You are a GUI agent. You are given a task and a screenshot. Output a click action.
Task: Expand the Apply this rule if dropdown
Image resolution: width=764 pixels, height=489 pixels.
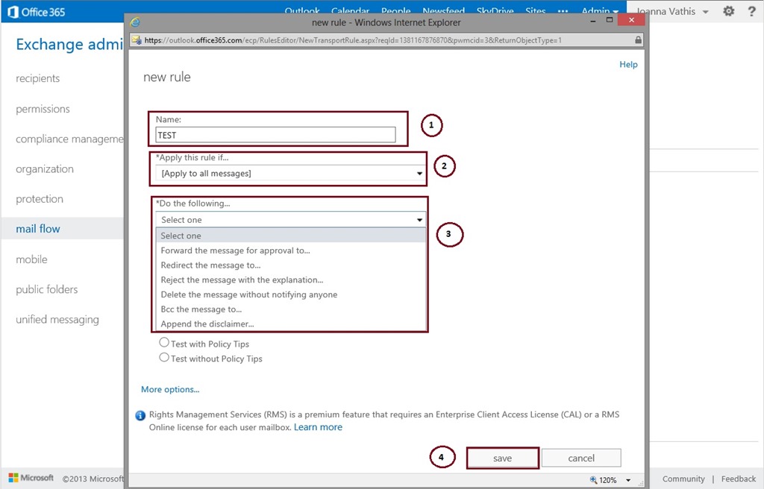pyautogui.click(x=420, y=174)
